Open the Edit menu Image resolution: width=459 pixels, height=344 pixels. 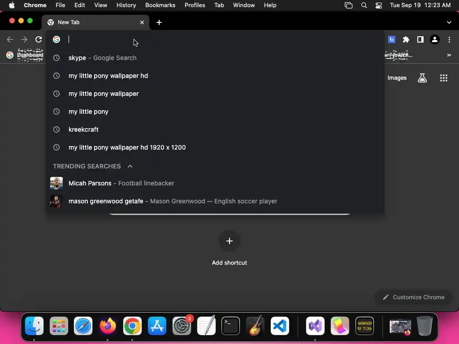79,5
